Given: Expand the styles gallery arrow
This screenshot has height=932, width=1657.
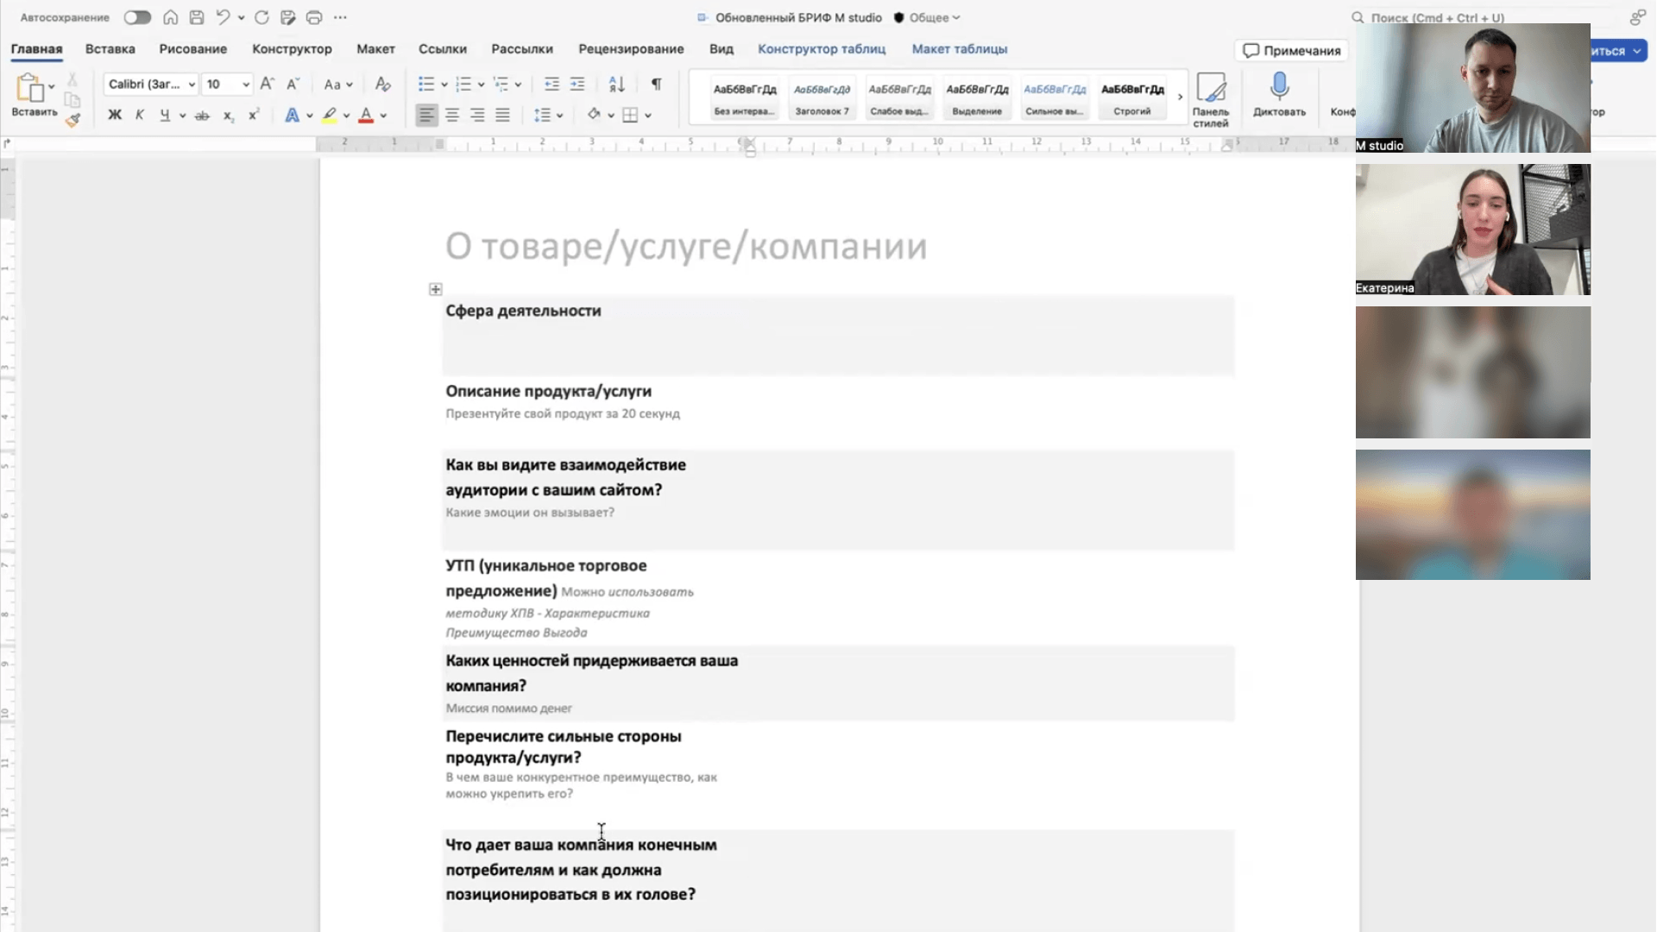Looking at the screenshot, I should click(x=1180, y=97).
